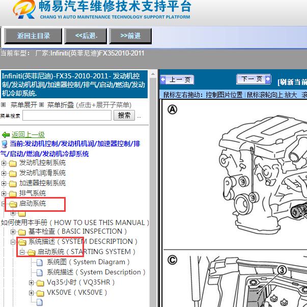Viewport: 307px width, 307px height.
Task: Click the <<后退 back button
Action: pos(86,36)
